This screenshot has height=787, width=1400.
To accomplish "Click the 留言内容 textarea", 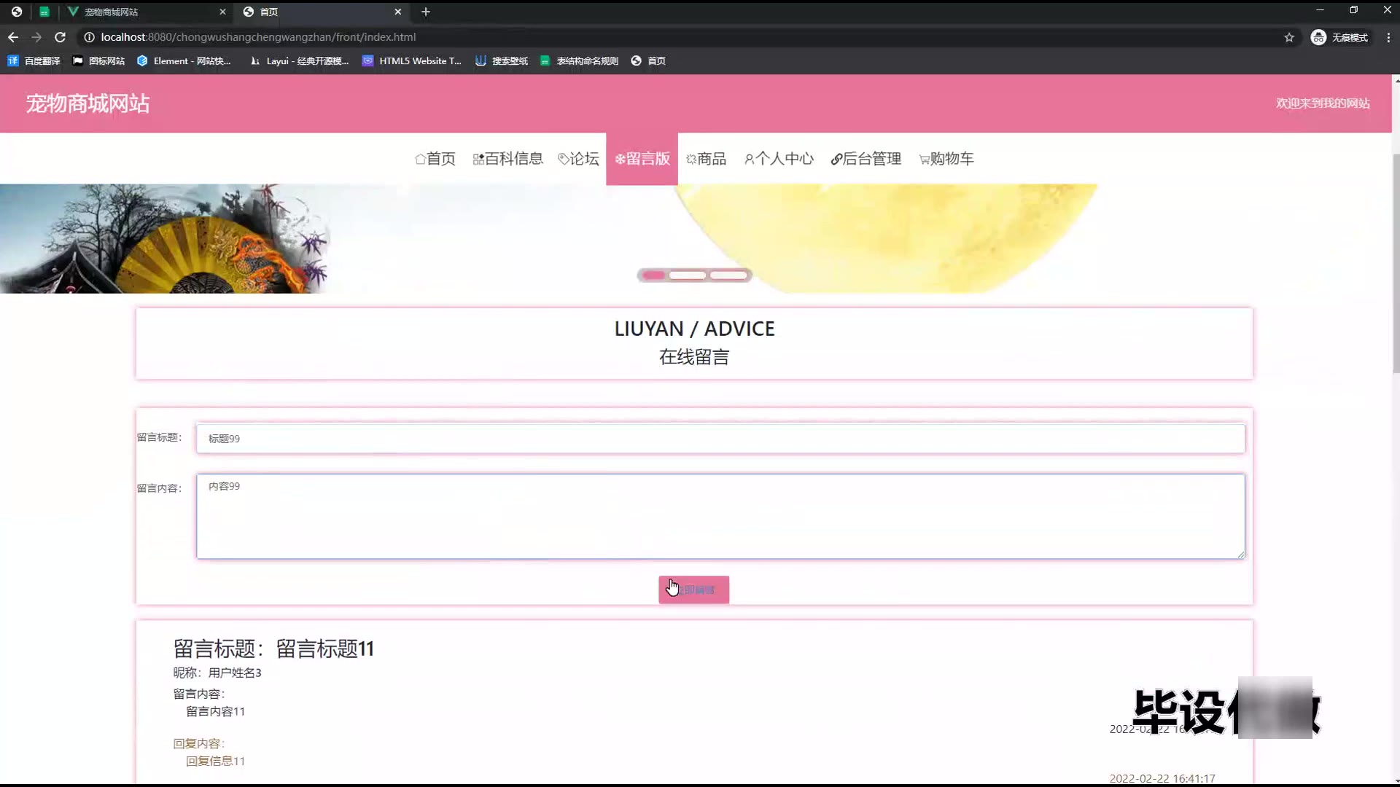I will pyautogui.click(x=720, y=517).
